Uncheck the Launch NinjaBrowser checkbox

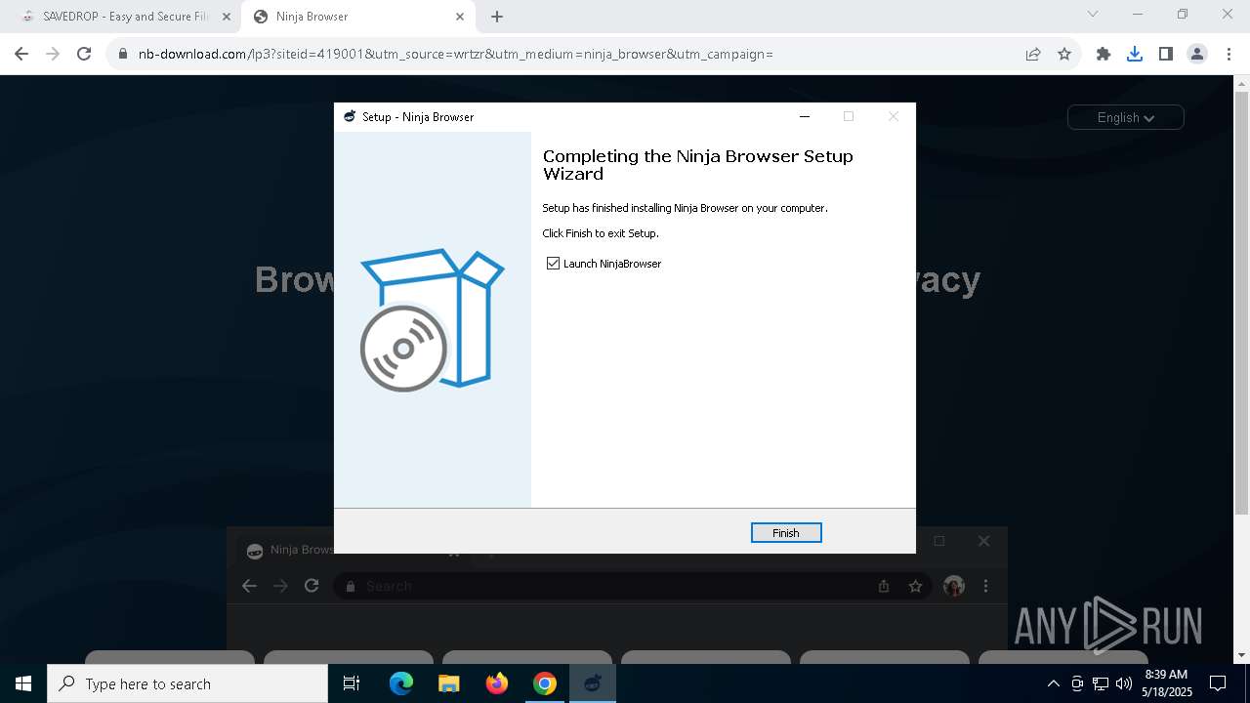point(554,264)
